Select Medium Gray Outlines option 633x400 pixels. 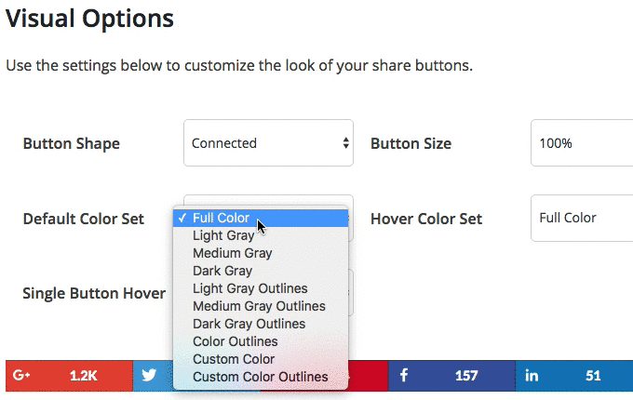[x=261, y=306]
